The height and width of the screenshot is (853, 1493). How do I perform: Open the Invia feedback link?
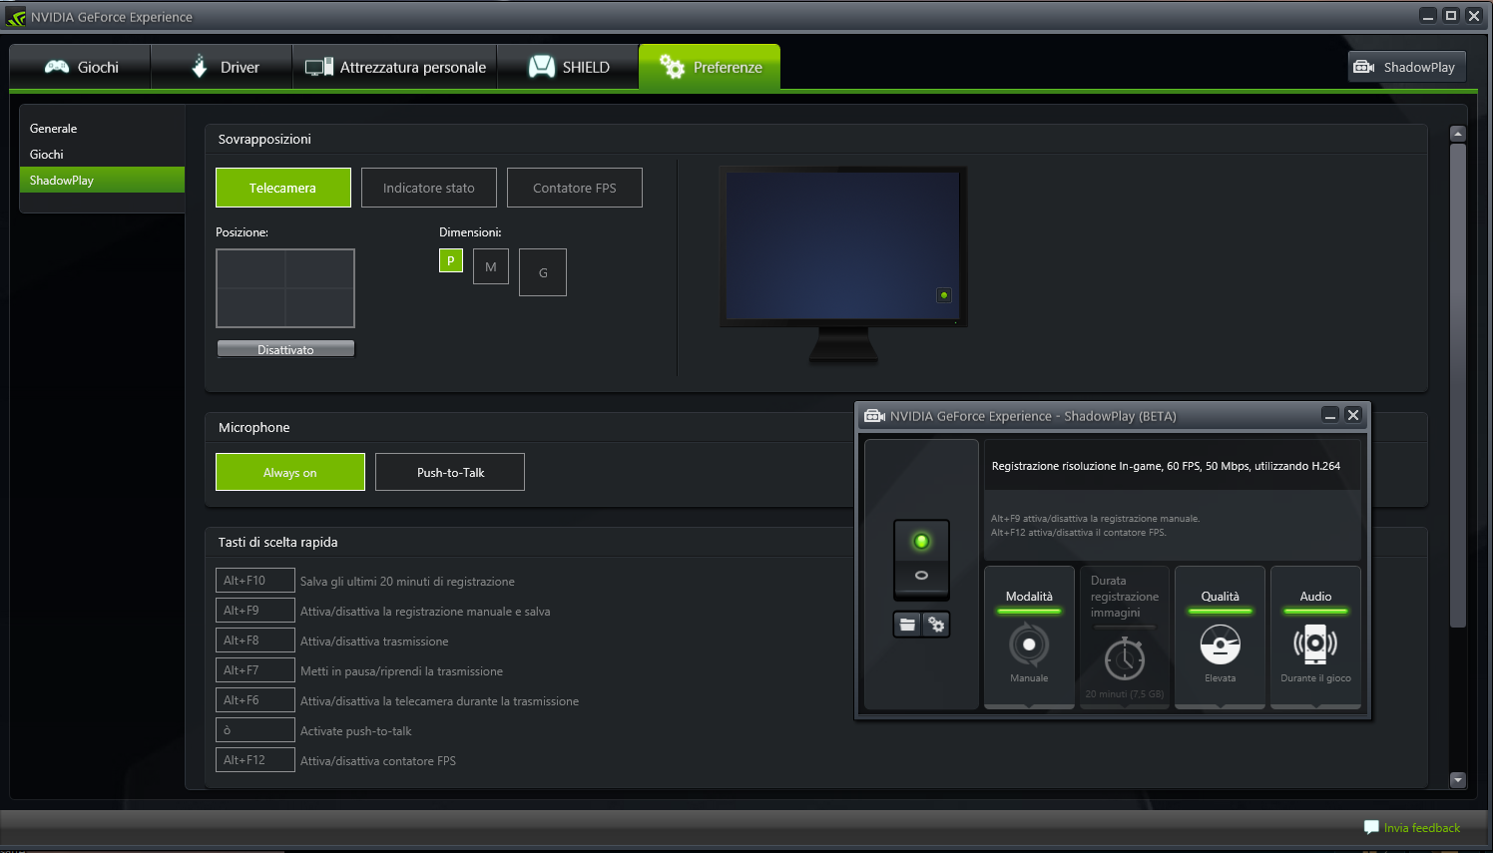pos(1412,828)
